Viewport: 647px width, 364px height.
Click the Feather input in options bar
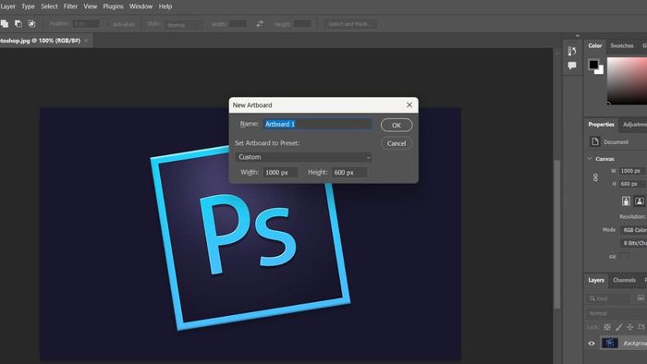(x=86, y=24)
